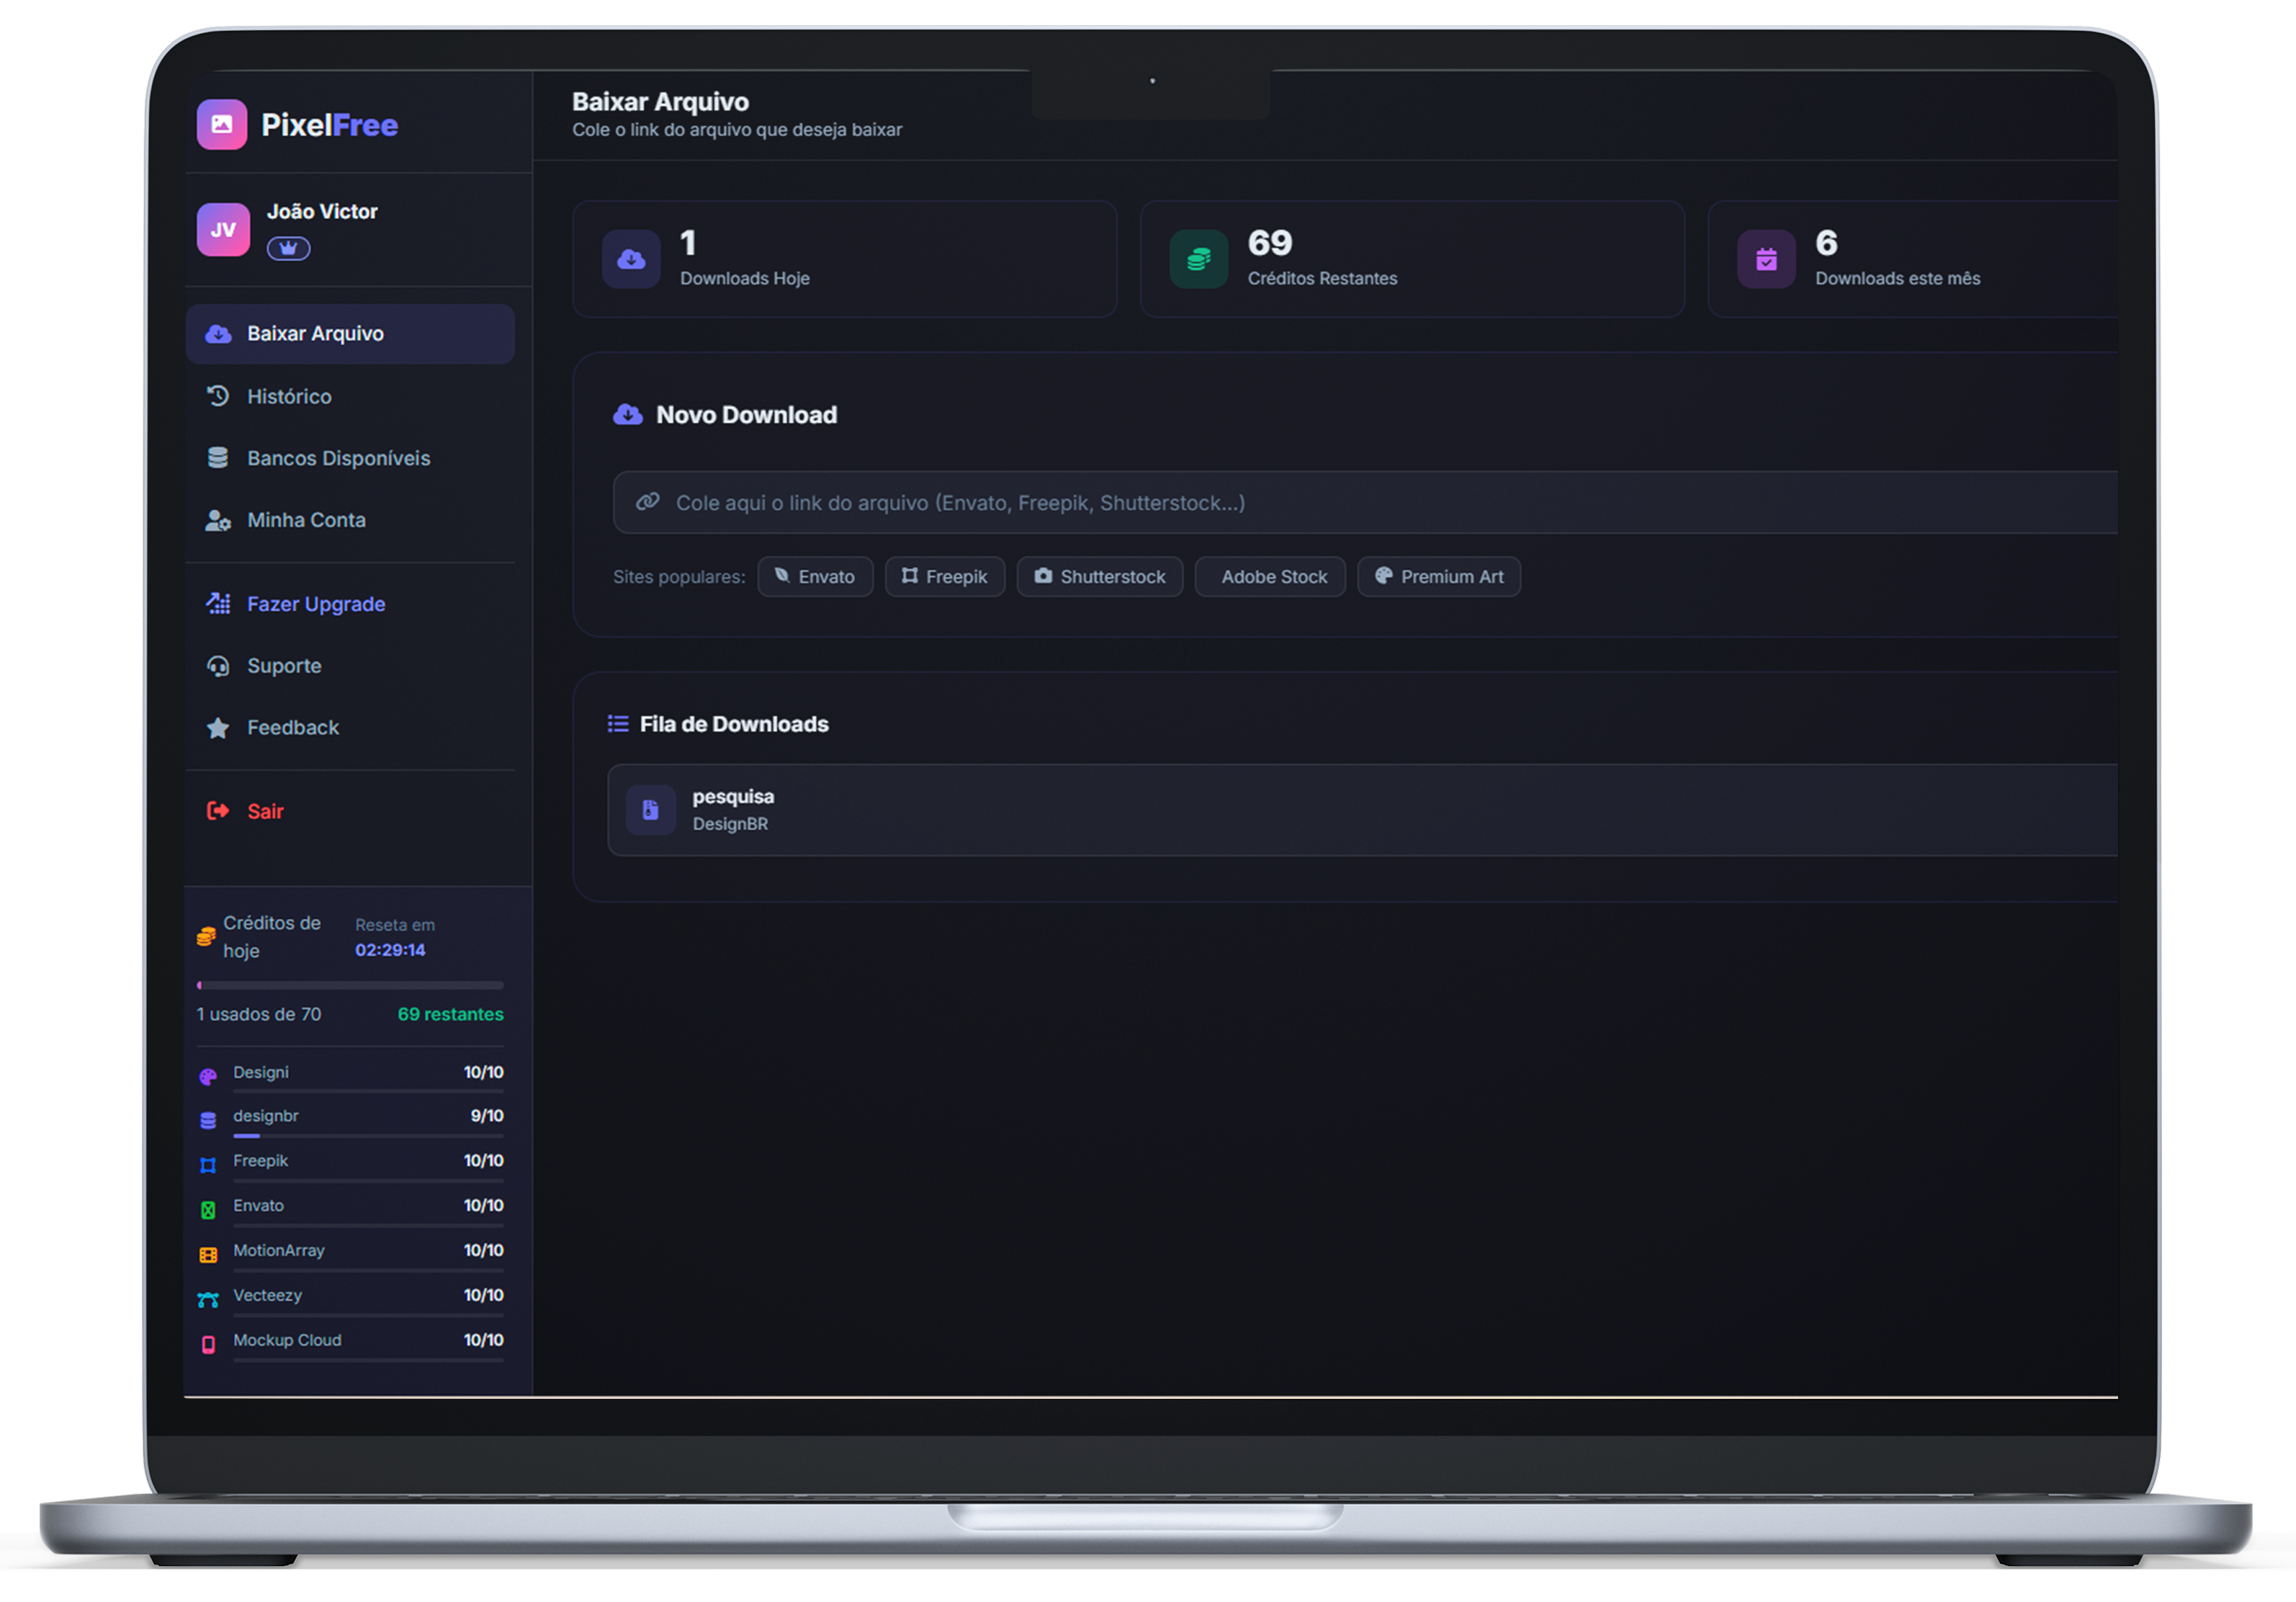Click the crown premium badge
Viewport: 2296px width, 1602px height.
click(288, 248)
